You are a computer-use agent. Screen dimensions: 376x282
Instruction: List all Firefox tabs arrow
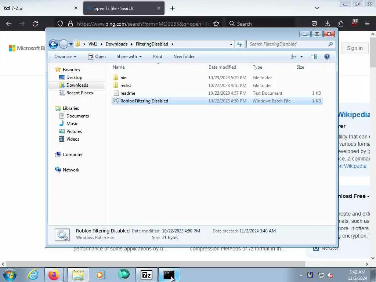click(317, 8)
